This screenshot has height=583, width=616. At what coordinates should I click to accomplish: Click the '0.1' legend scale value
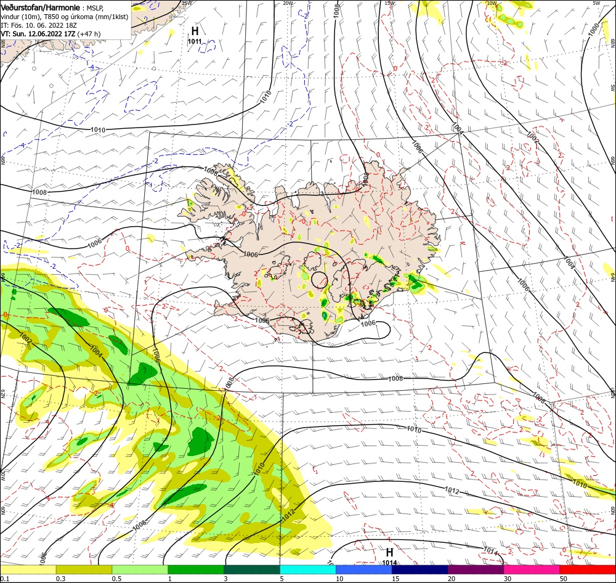coord(4,579)
